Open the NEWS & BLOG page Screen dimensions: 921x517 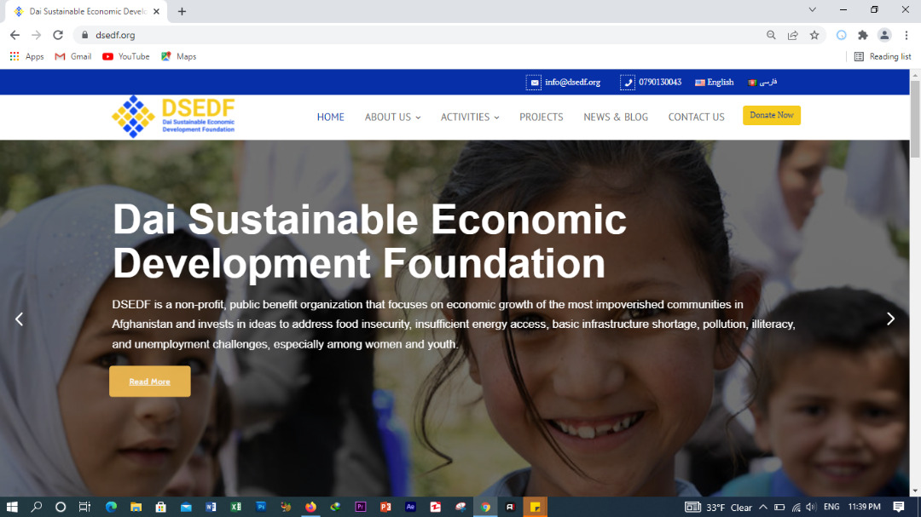616,117
